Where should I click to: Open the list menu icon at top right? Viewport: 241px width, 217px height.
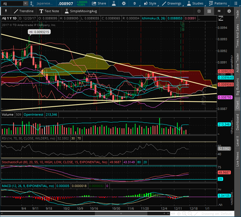pos(236,3)
